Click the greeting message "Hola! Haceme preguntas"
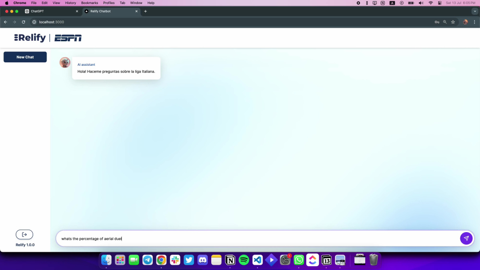Image resolution: width=480 pixels, height=270 pixels. pyautogui.click(x=116, y=71)
